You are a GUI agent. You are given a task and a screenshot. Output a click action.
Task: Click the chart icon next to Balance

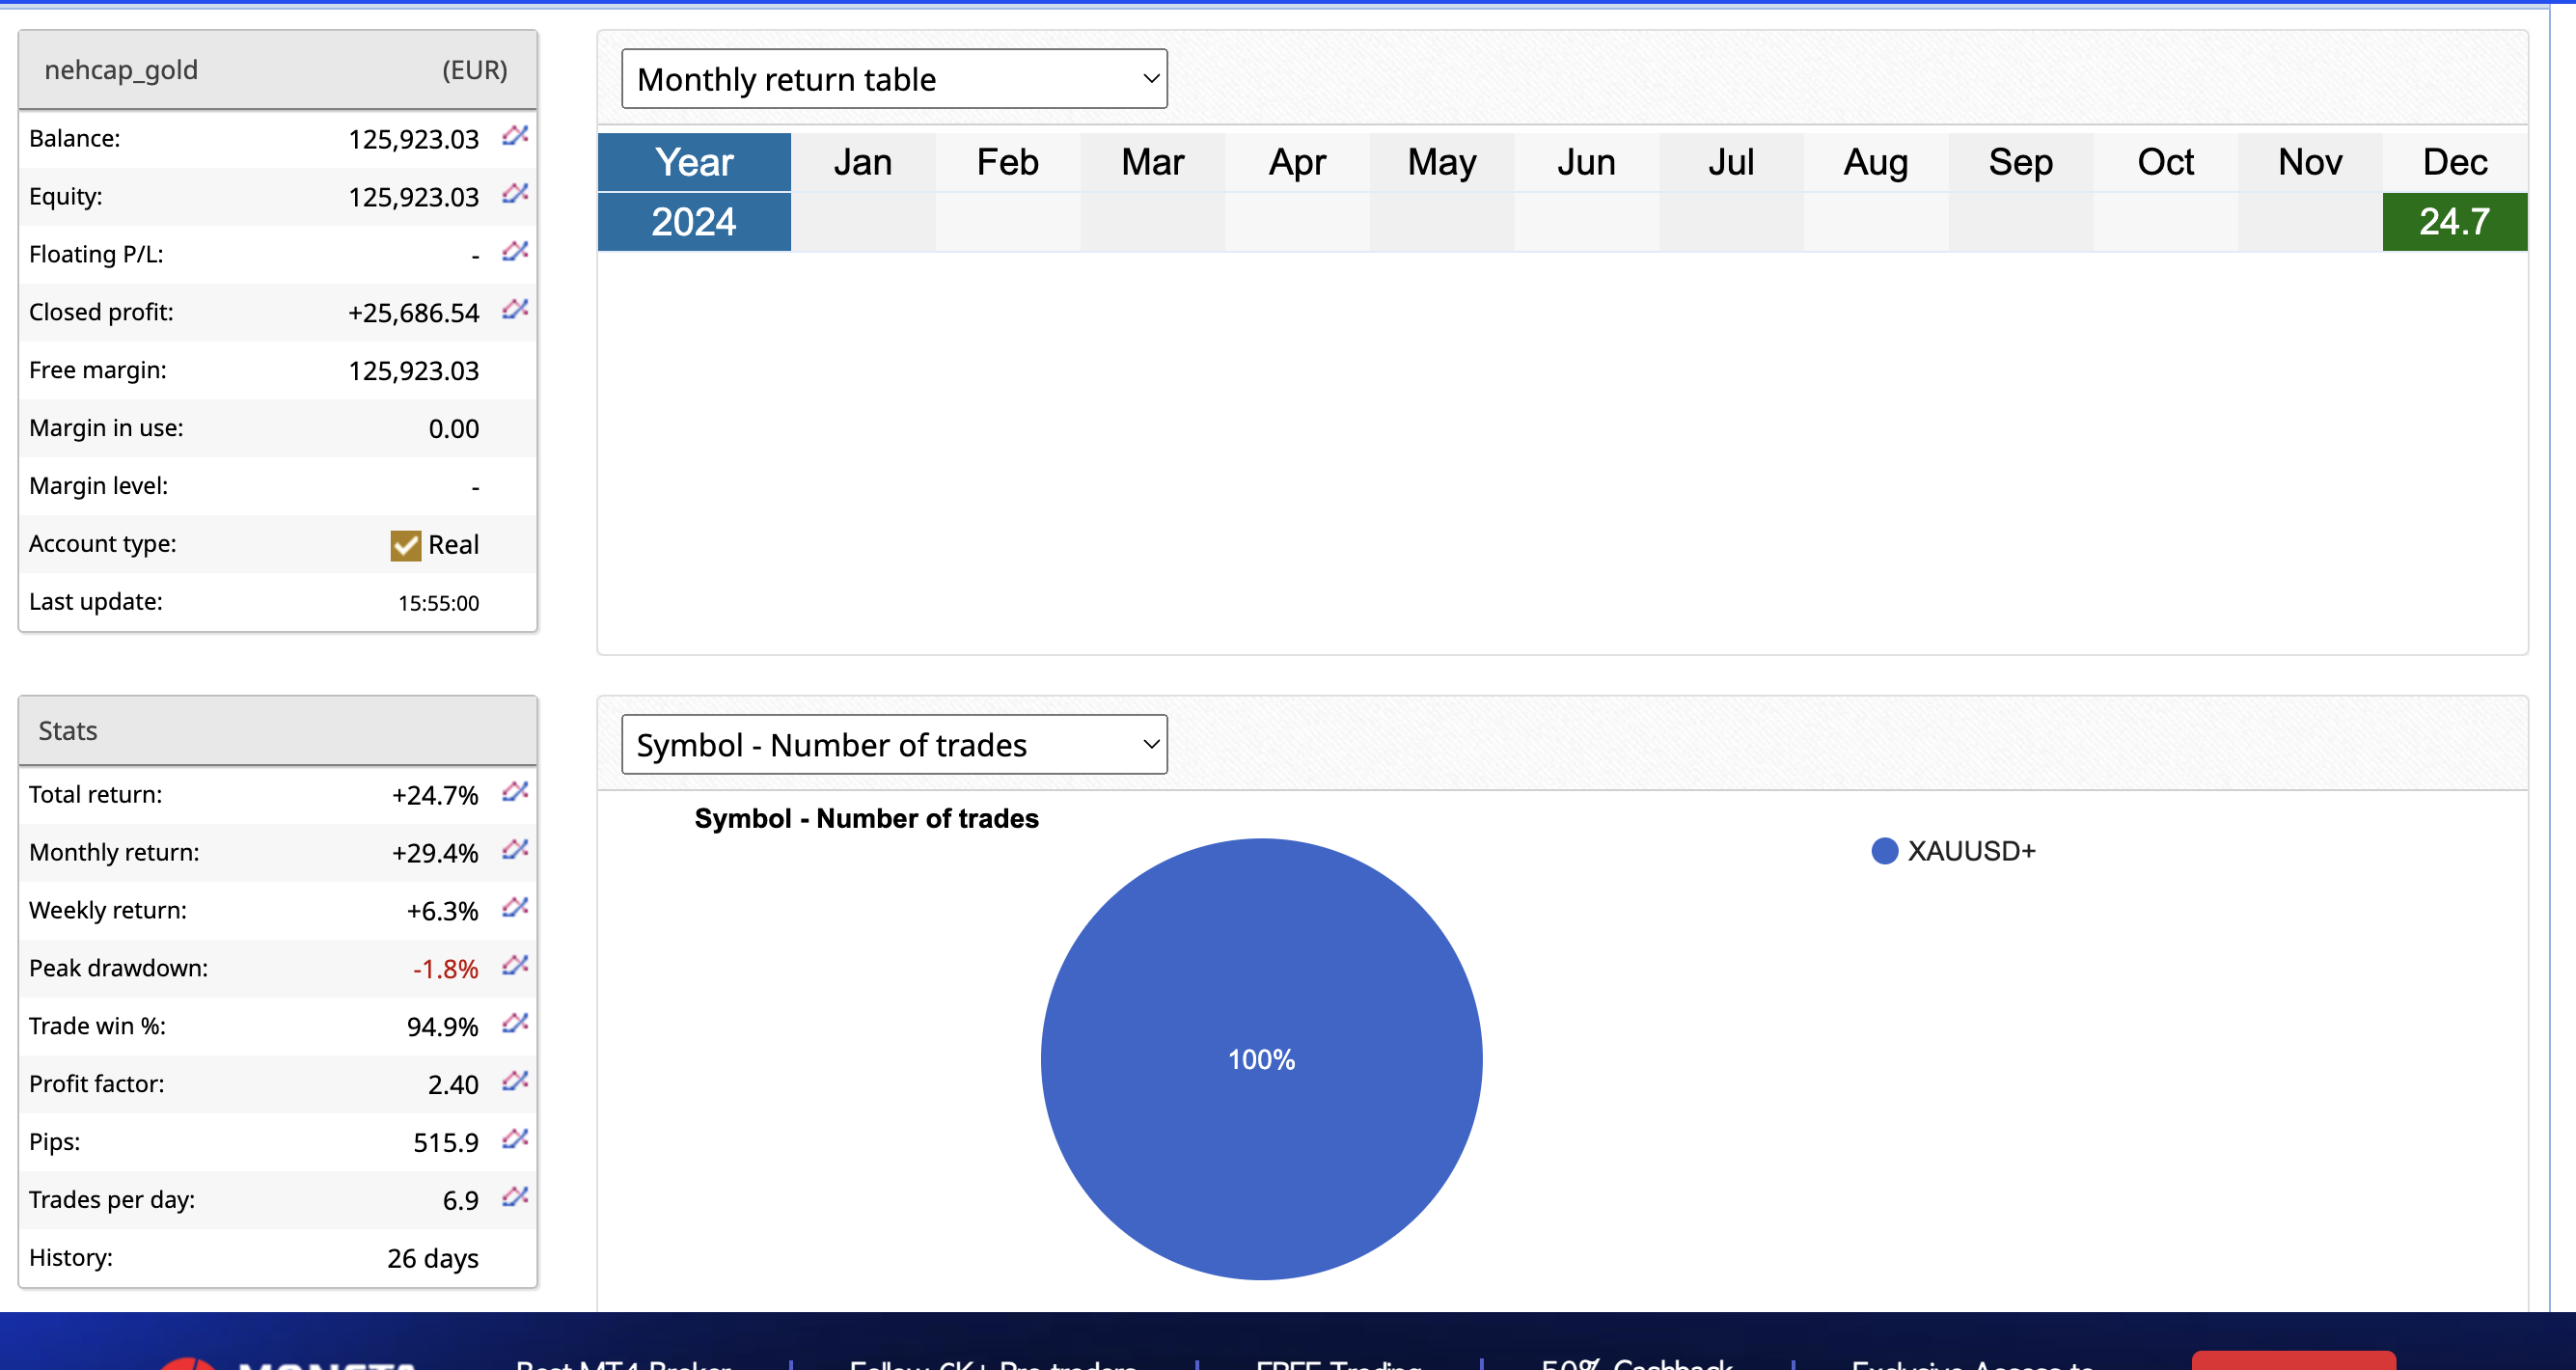click(x=515, y=136)
